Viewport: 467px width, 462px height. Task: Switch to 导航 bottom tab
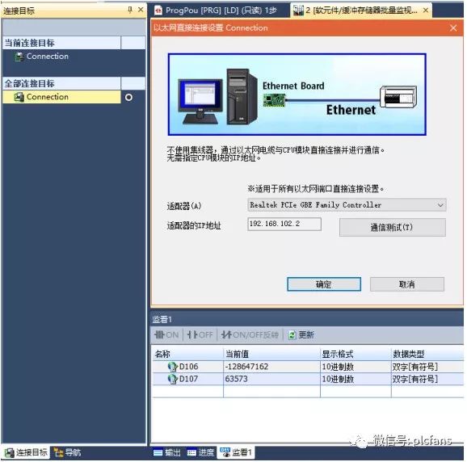click(68, 452)
